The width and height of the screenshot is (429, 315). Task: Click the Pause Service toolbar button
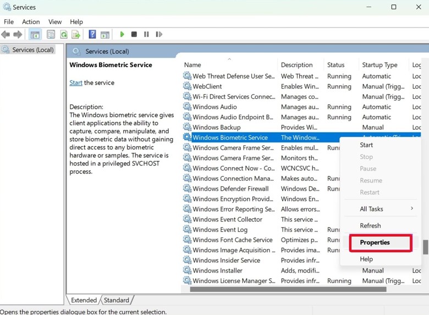(x=146, y=34)
